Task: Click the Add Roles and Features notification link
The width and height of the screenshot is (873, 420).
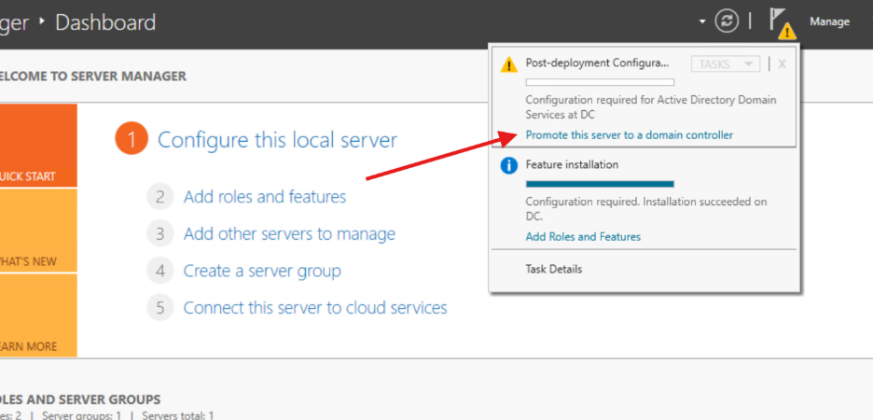Action: click(x=583, y=237)
